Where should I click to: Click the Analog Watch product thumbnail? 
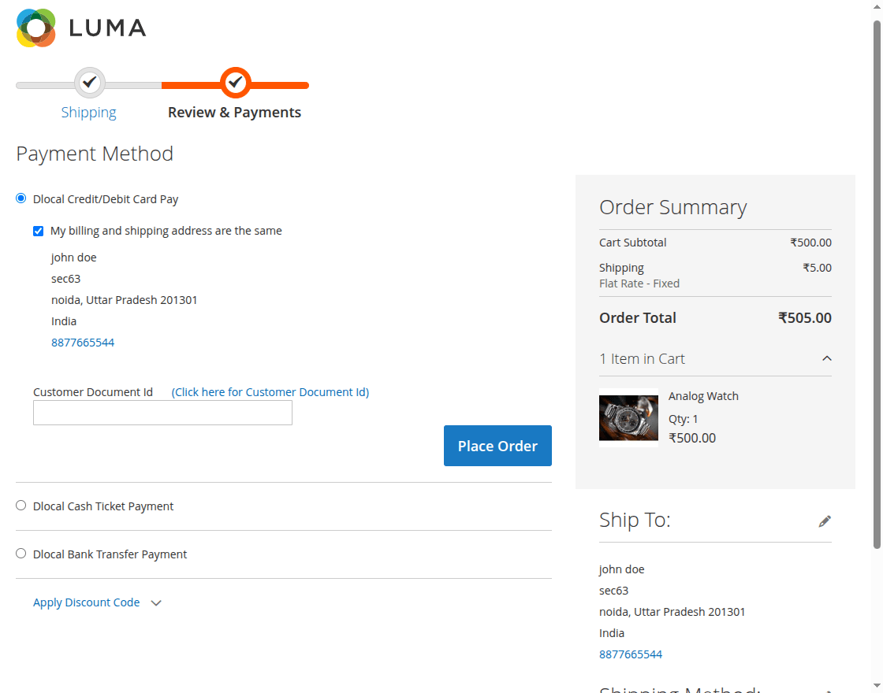click(628, 418)
